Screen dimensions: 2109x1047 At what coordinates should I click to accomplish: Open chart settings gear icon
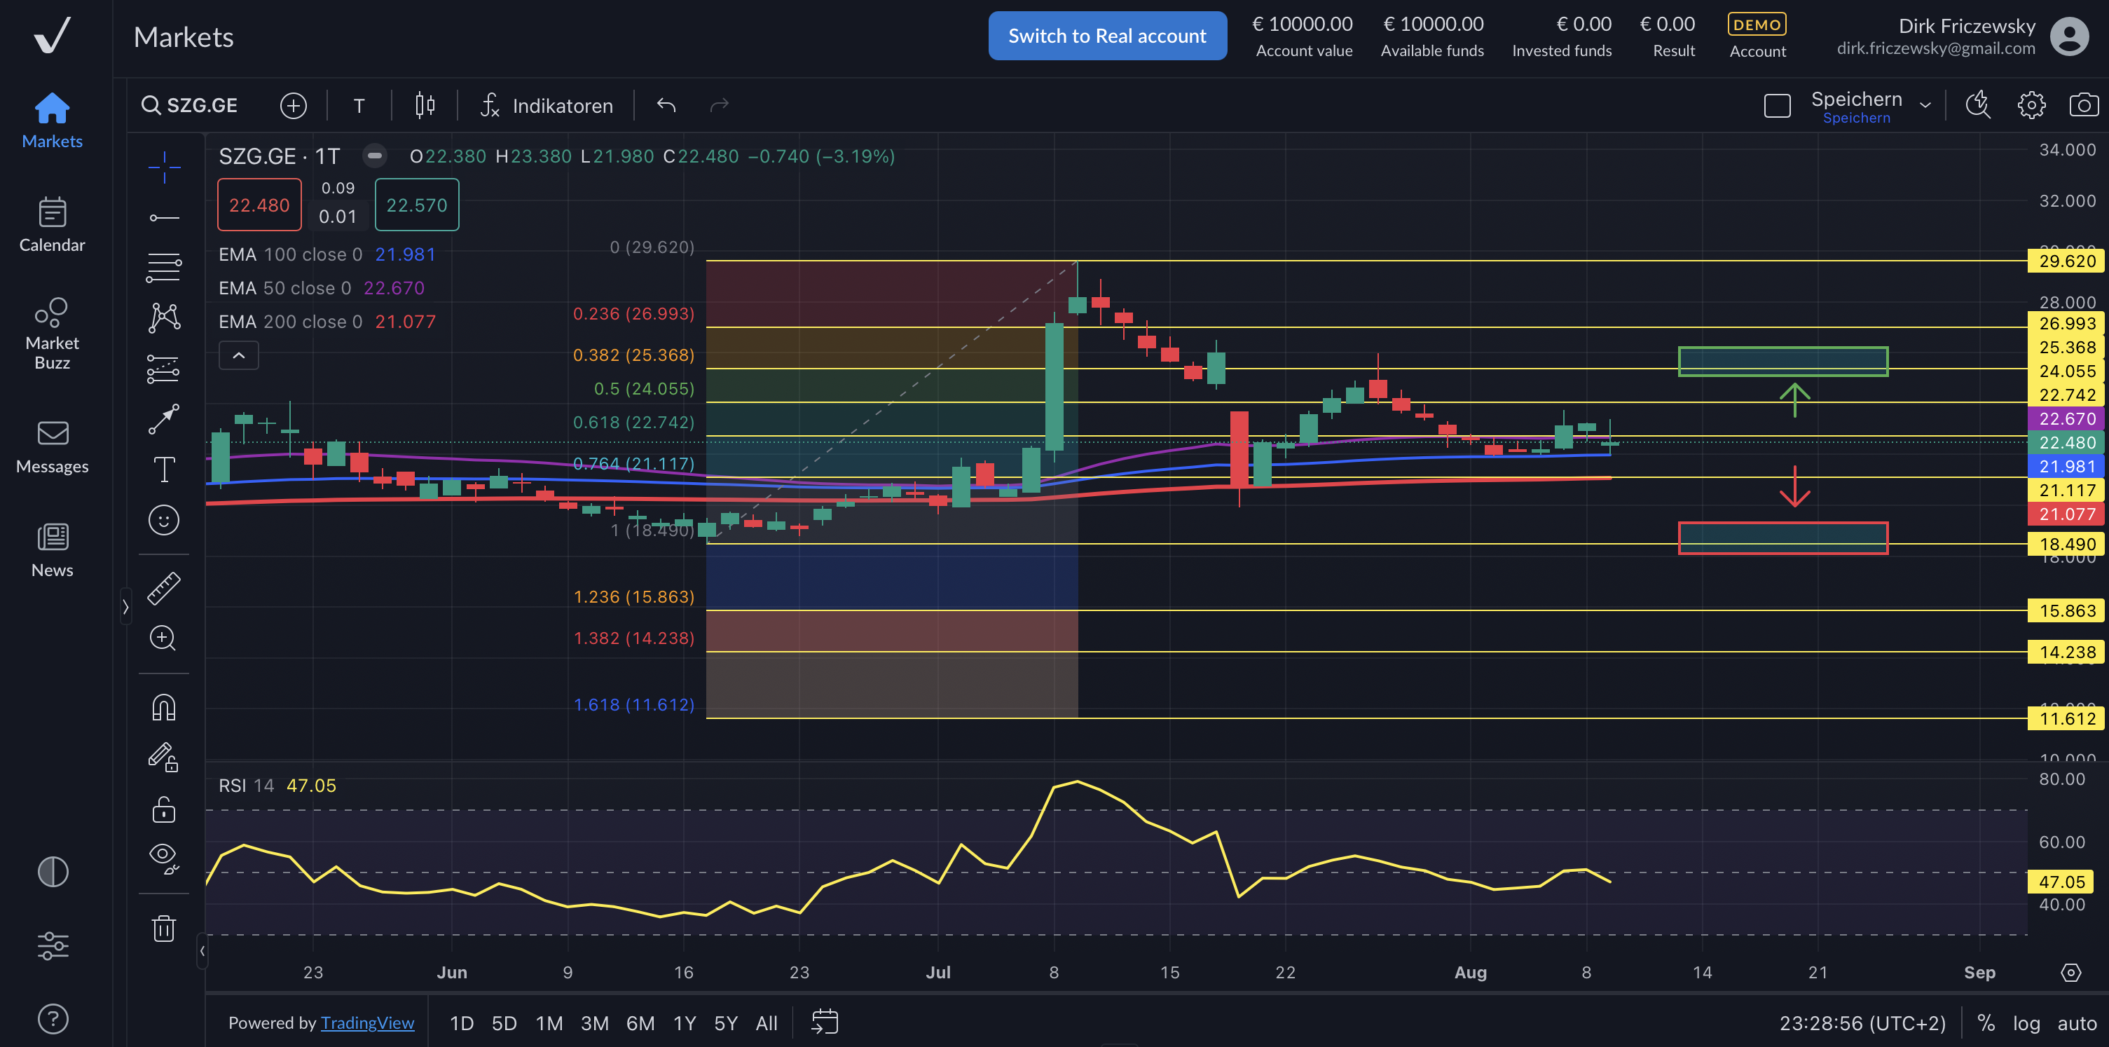pos(2031,105)
